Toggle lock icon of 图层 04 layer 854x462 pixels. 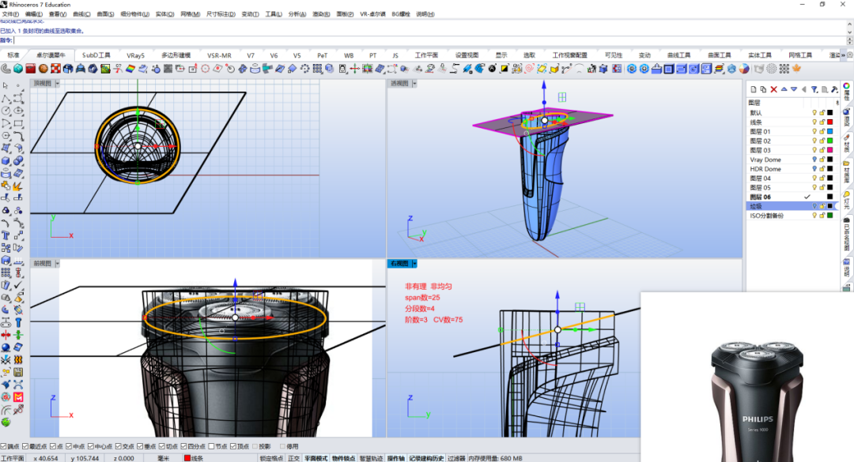click(822, 178)
